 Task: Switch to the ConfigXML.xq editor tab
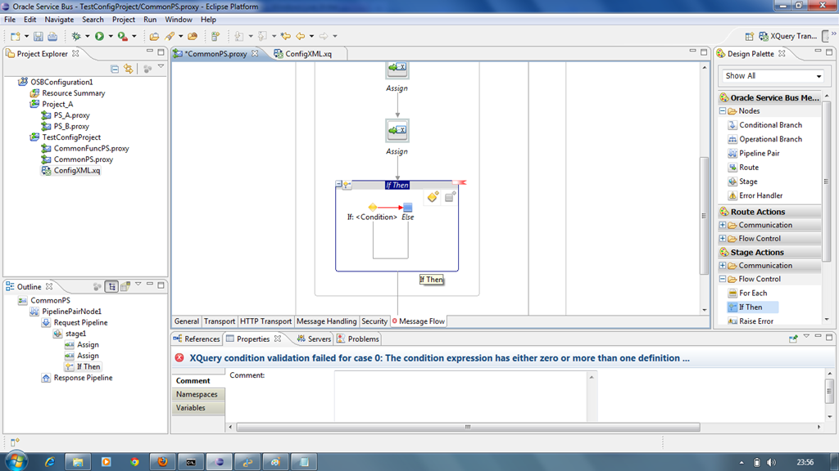pos(308,54)
